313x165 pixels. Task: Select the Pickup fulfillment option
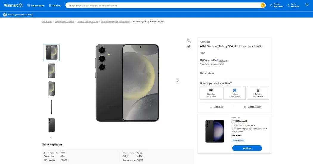click(x=235, y=93)
